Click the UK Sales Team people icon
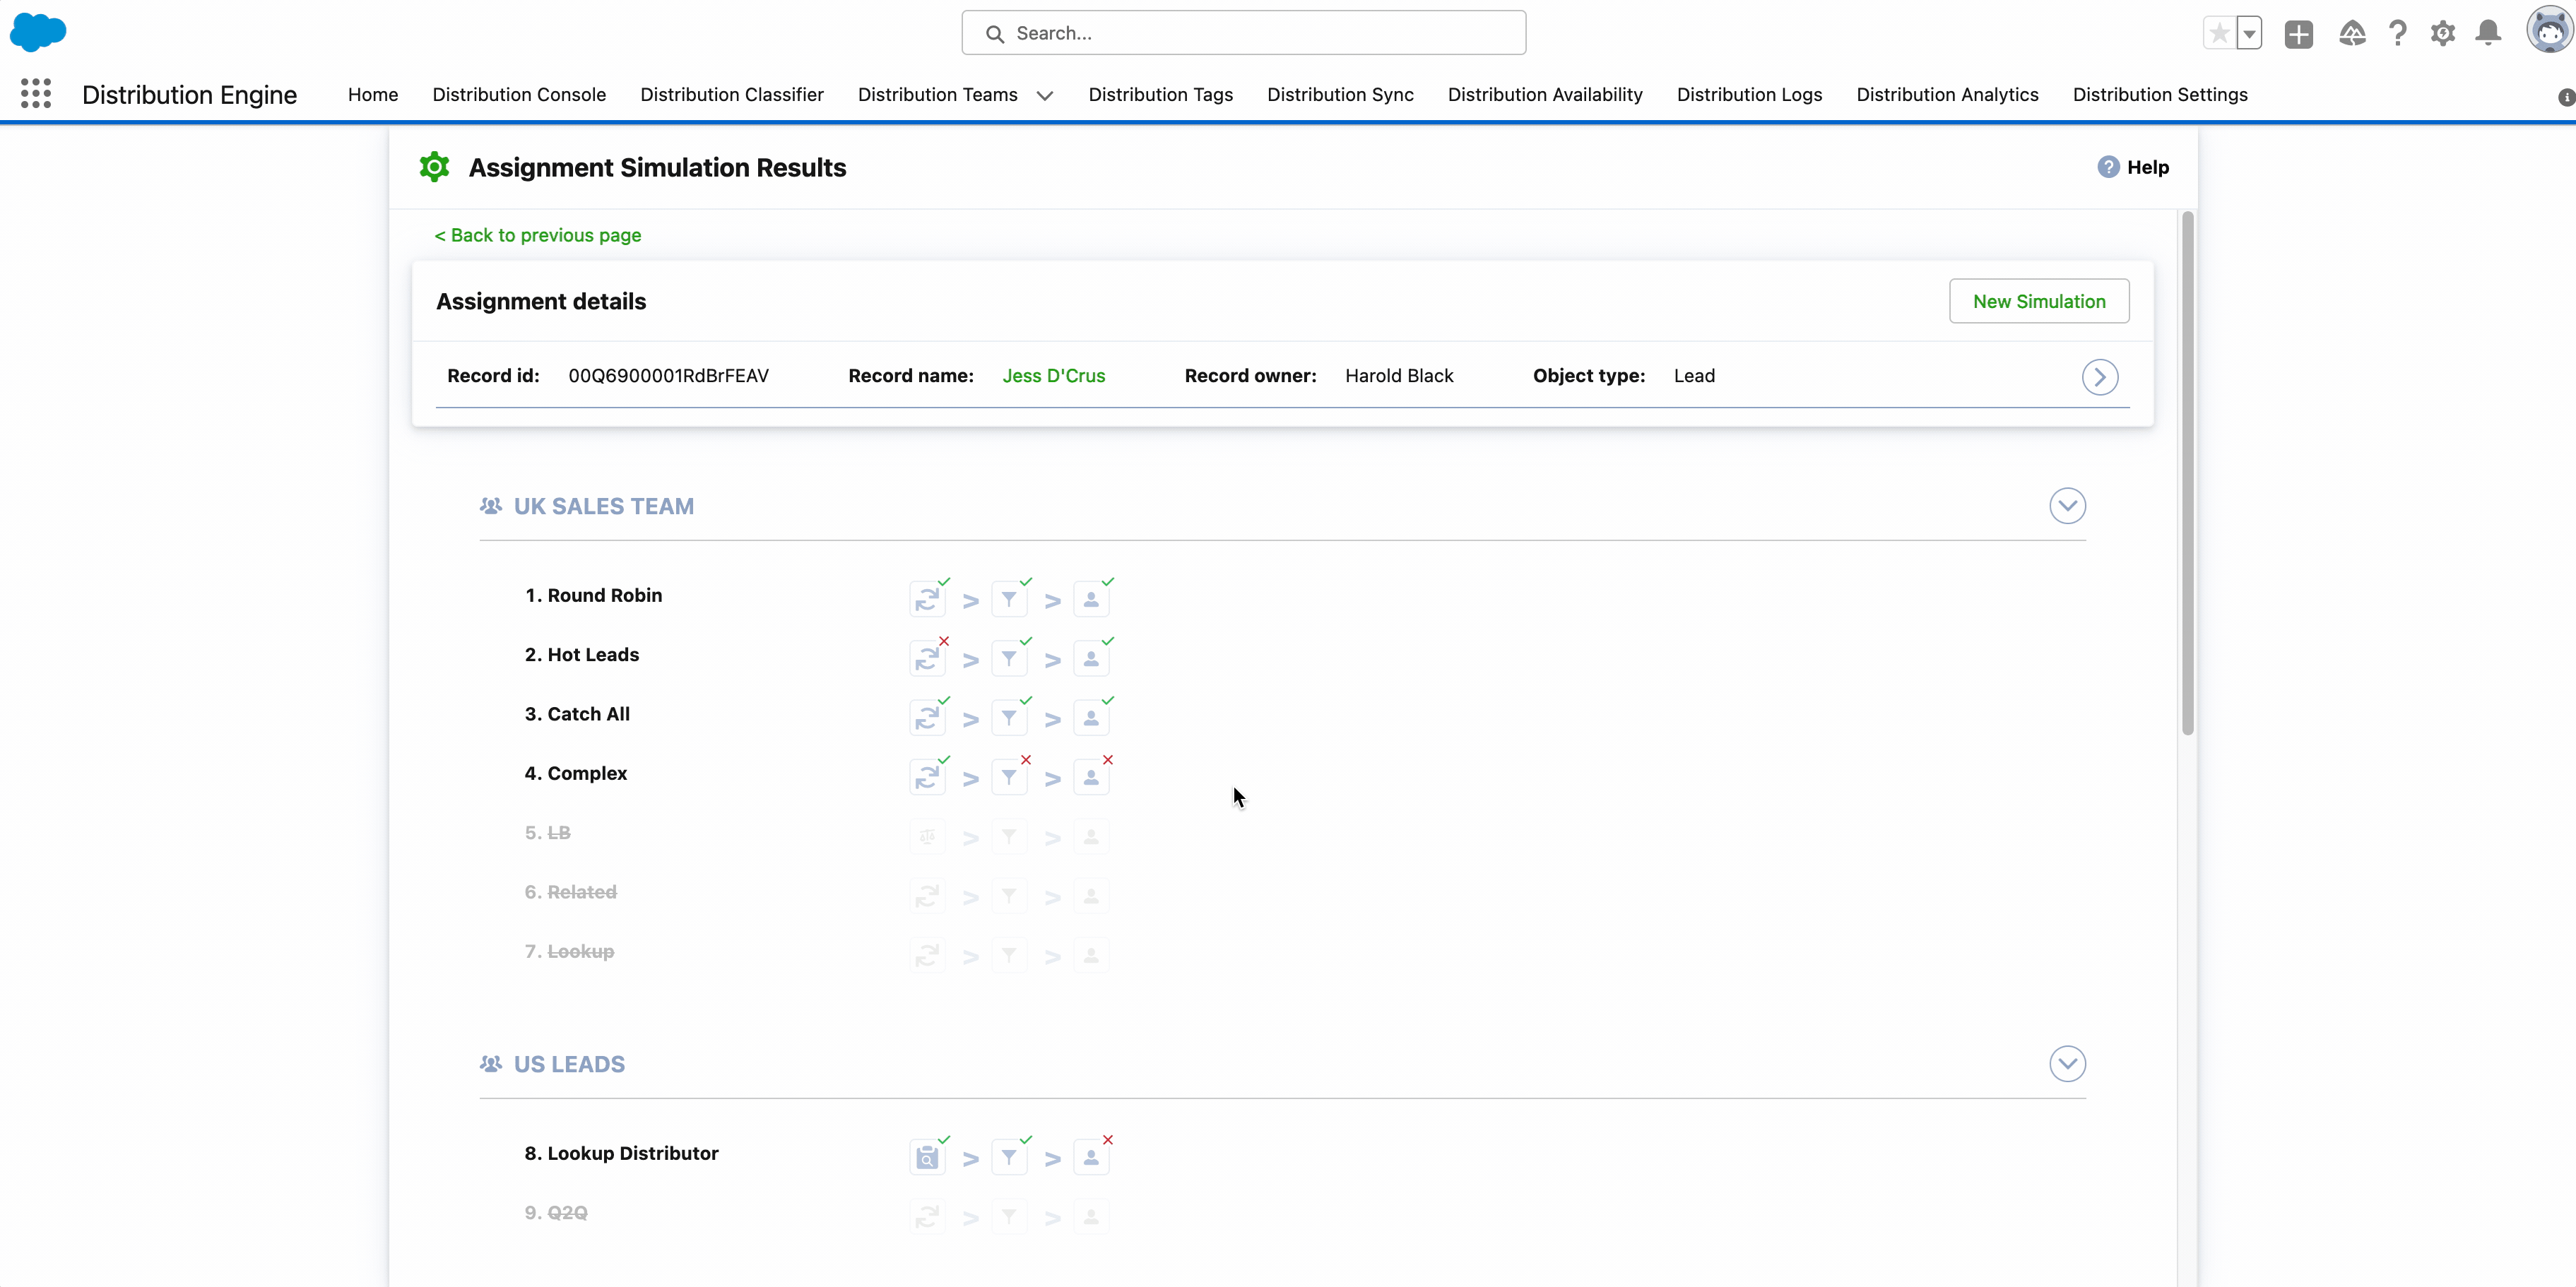This screenshot has height=1287, width=2576. tap(490, 506)
